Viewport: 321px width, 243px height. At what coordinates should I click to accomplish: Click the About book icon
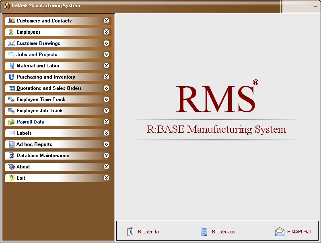point(11,166)
